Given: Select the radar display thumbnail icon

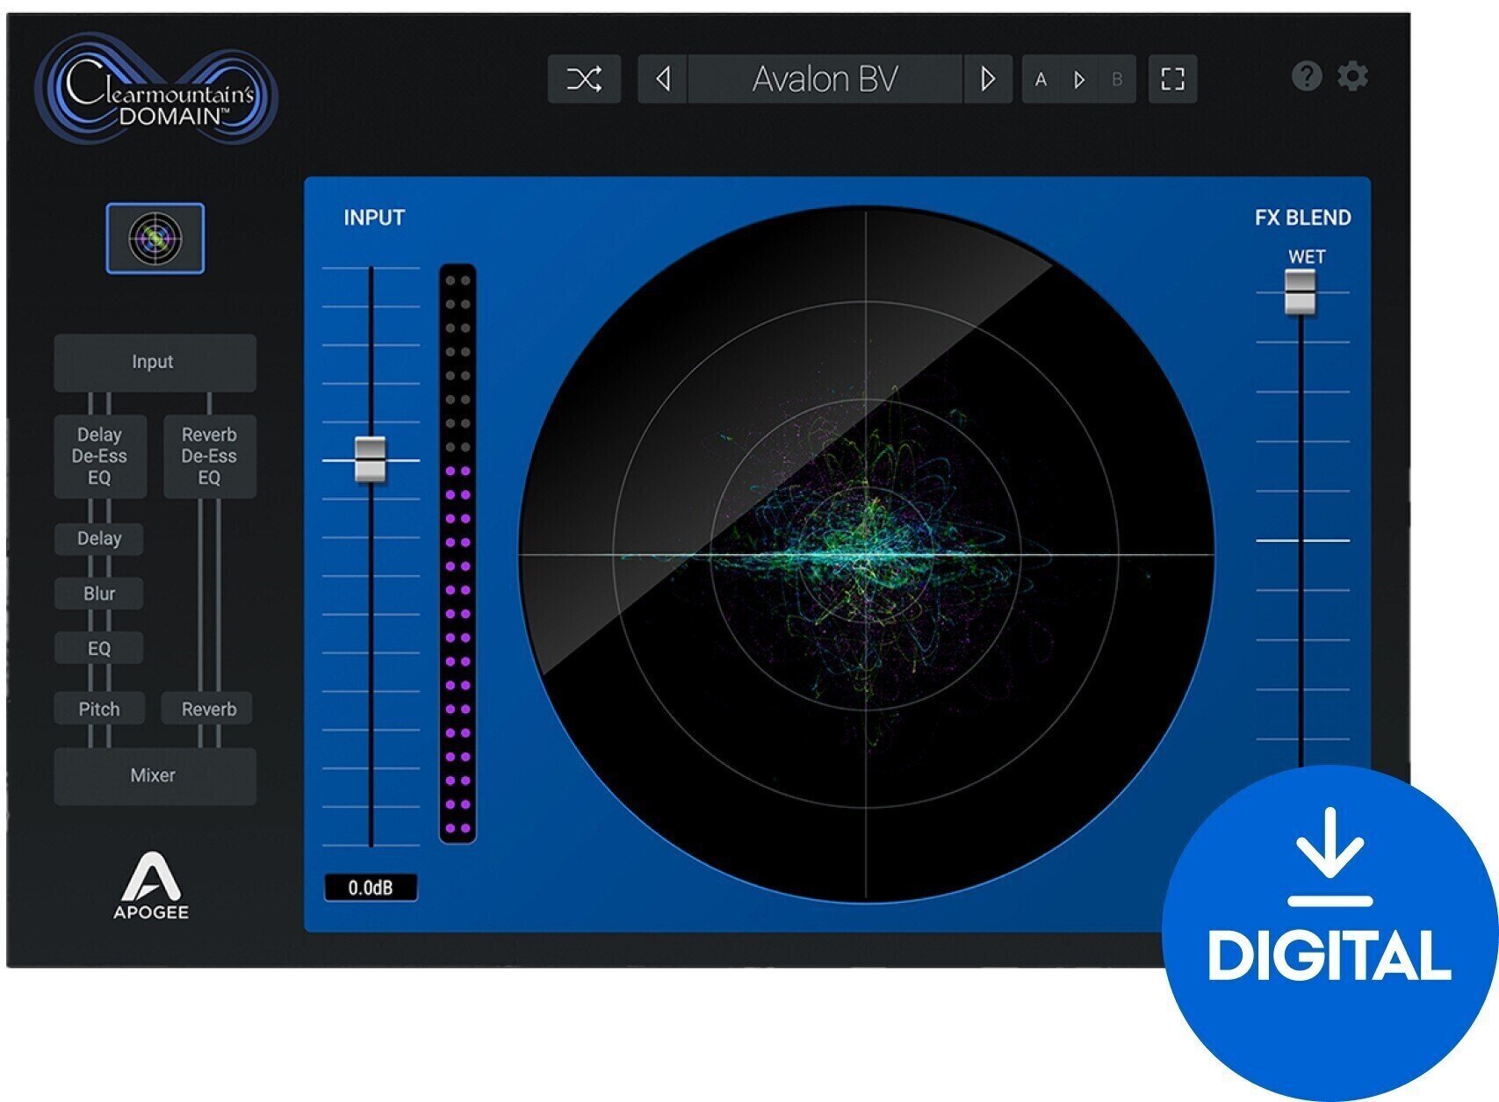Looking at the screenshot, I should click(x=154, y=240).
